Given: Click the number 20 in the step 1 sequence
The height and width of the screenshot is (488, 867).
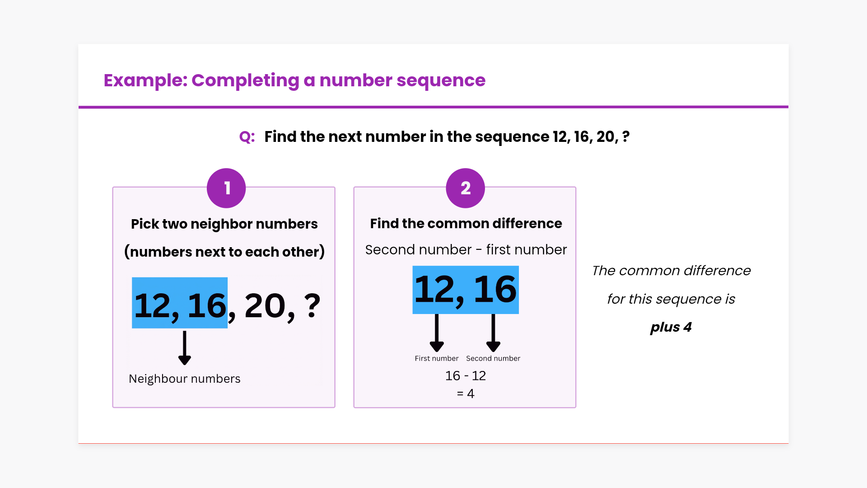Looking at the screenshot, I should 265,306.
